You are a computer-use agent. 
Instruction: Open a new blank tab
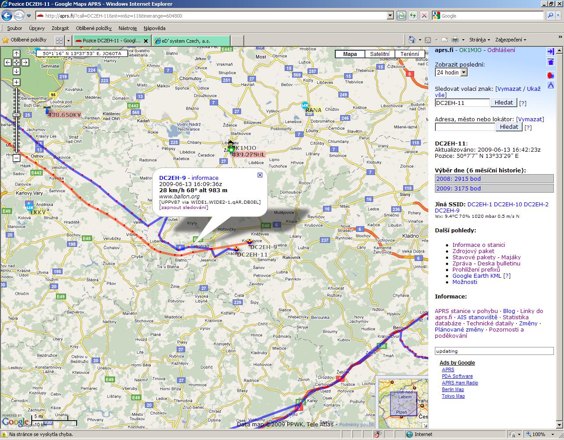tap(237, 41)
